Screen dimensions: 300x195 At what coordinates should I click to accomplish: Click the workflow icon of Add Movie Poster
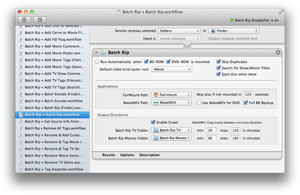[21, 53]
